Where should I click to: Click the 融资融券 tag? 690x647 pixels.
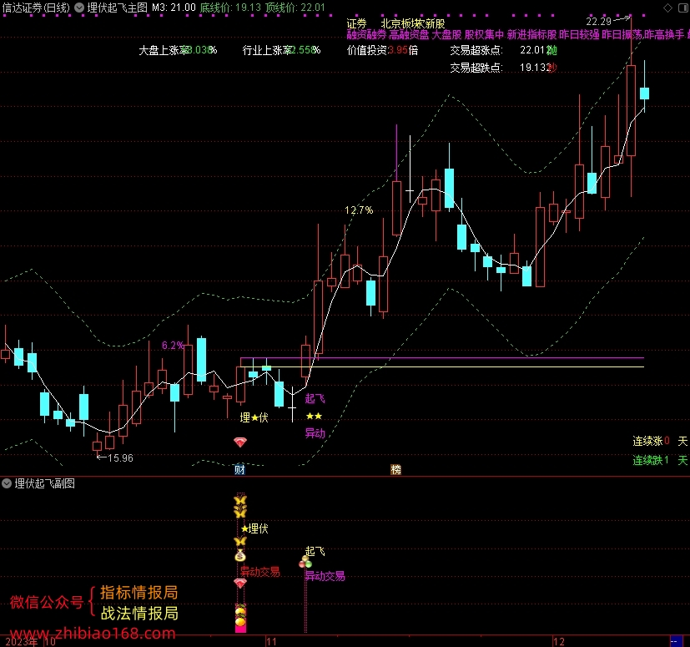tap(366, 35)
